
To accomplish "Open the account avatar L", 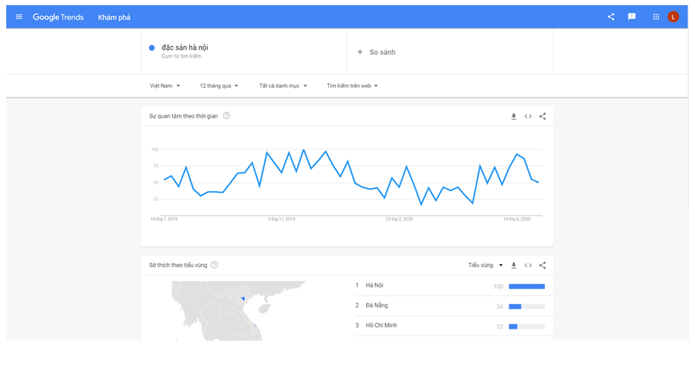I will click(673, 17).
